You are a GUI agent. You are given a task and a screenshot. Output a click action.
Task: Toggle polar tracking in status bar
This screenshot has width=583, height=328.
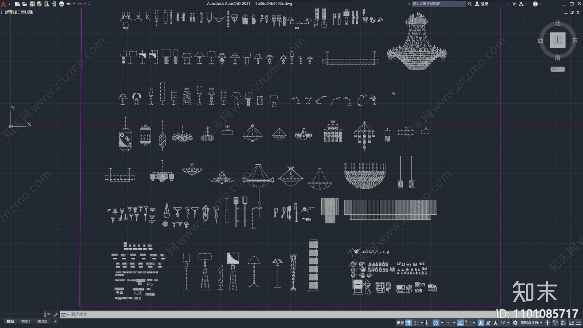coord(436,323)
